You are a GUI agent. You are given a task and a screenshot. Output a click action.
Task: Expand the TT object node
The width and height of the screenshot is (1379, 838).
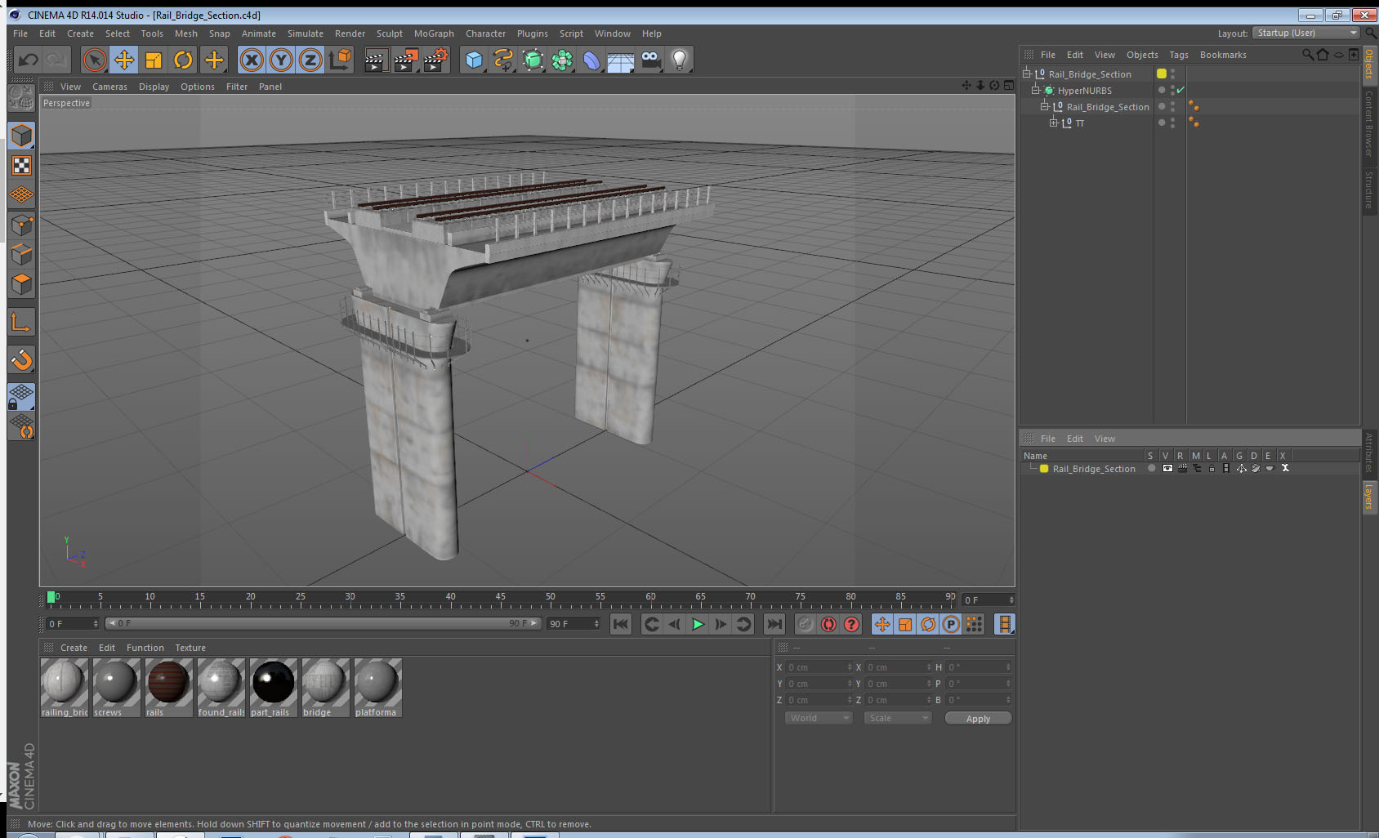pyautogui.click(x=1054, y=123)
